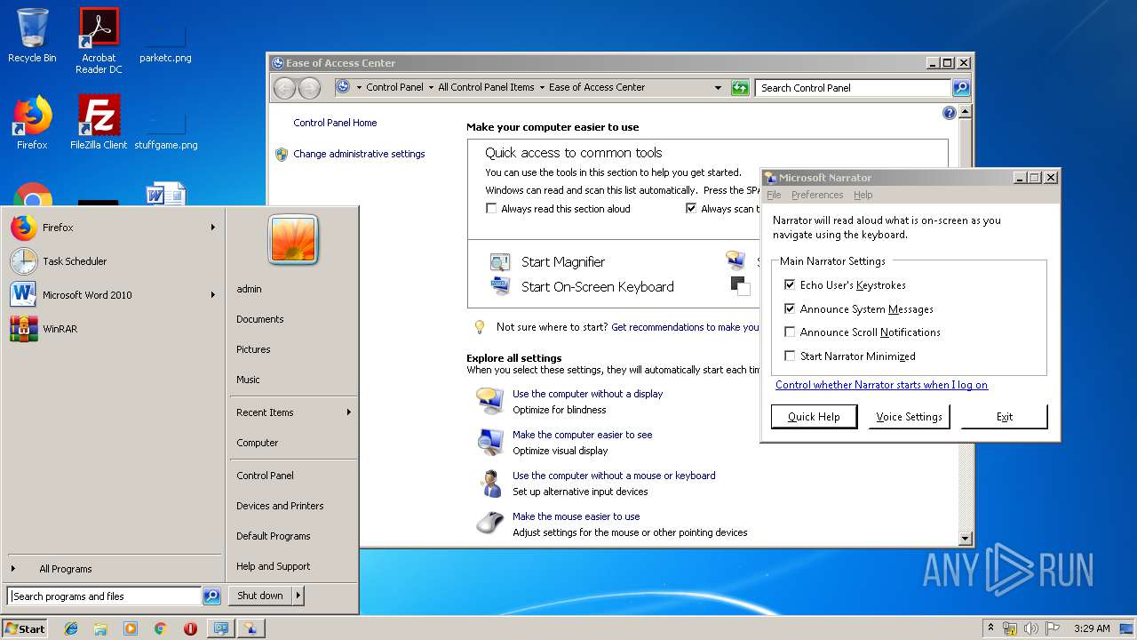Click the Control Panel help icon

tap(949, 113)
